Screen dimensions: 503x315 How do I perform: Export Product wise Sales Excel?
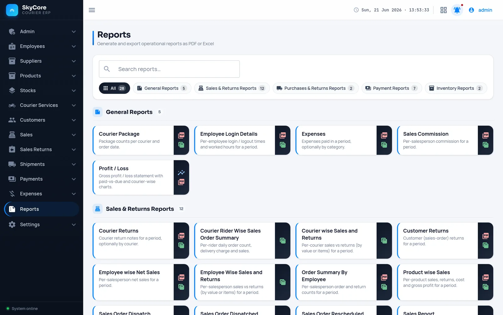pyautogui.click(x=486, y=287)
